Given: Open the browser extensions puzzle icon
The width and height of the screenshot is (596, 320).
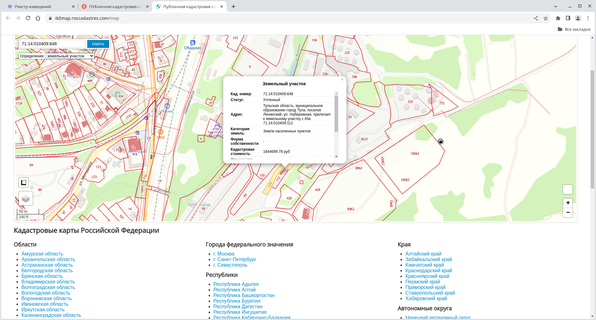Looking at the screenshot, I should [558, 18].
